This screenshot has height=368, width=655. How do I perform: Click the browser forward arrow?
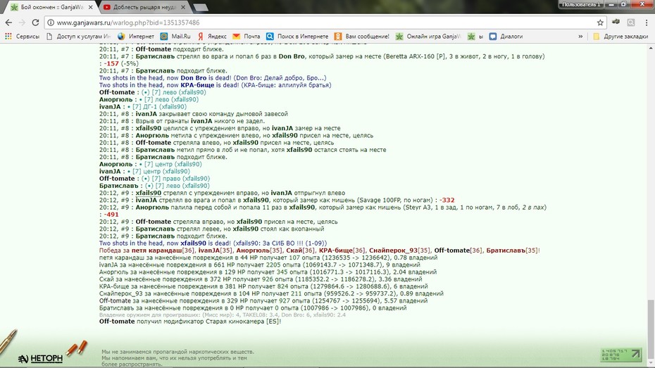coord(22,23)
